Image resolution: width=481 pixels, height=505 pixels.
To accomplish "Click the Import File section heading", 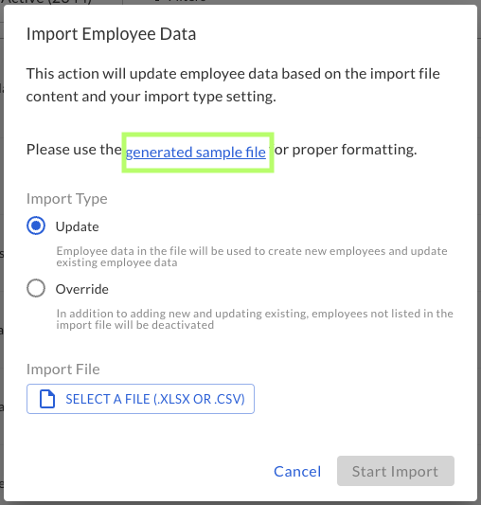I will (63, 370).
